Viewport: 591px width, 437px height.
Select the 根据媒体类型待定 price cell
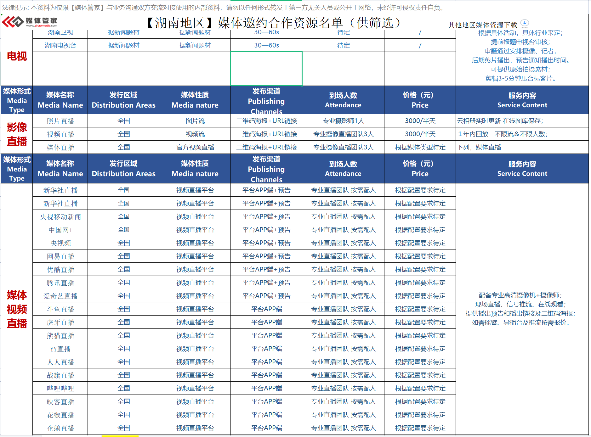[x=420, y=147]
